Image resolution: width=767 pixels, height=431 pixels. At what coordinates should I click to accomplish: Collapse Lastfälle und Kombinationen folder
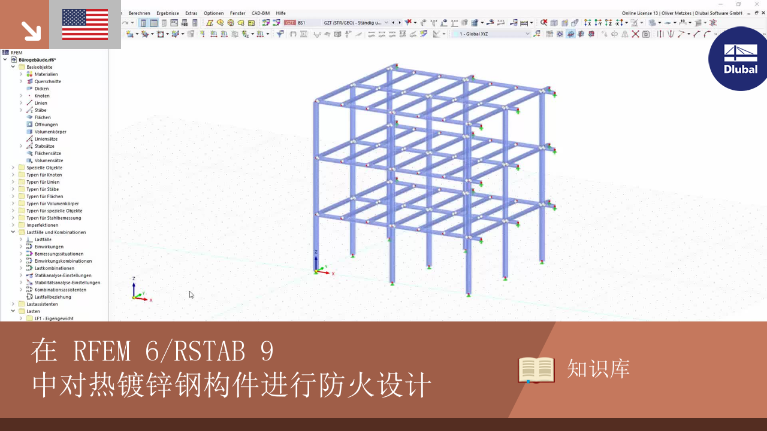13,232
